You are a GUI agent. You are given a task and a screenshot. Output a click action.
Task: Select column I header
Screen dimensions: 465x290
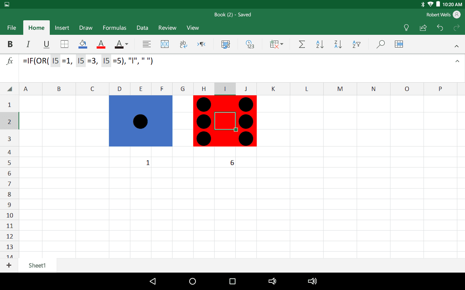pos(225,89)
